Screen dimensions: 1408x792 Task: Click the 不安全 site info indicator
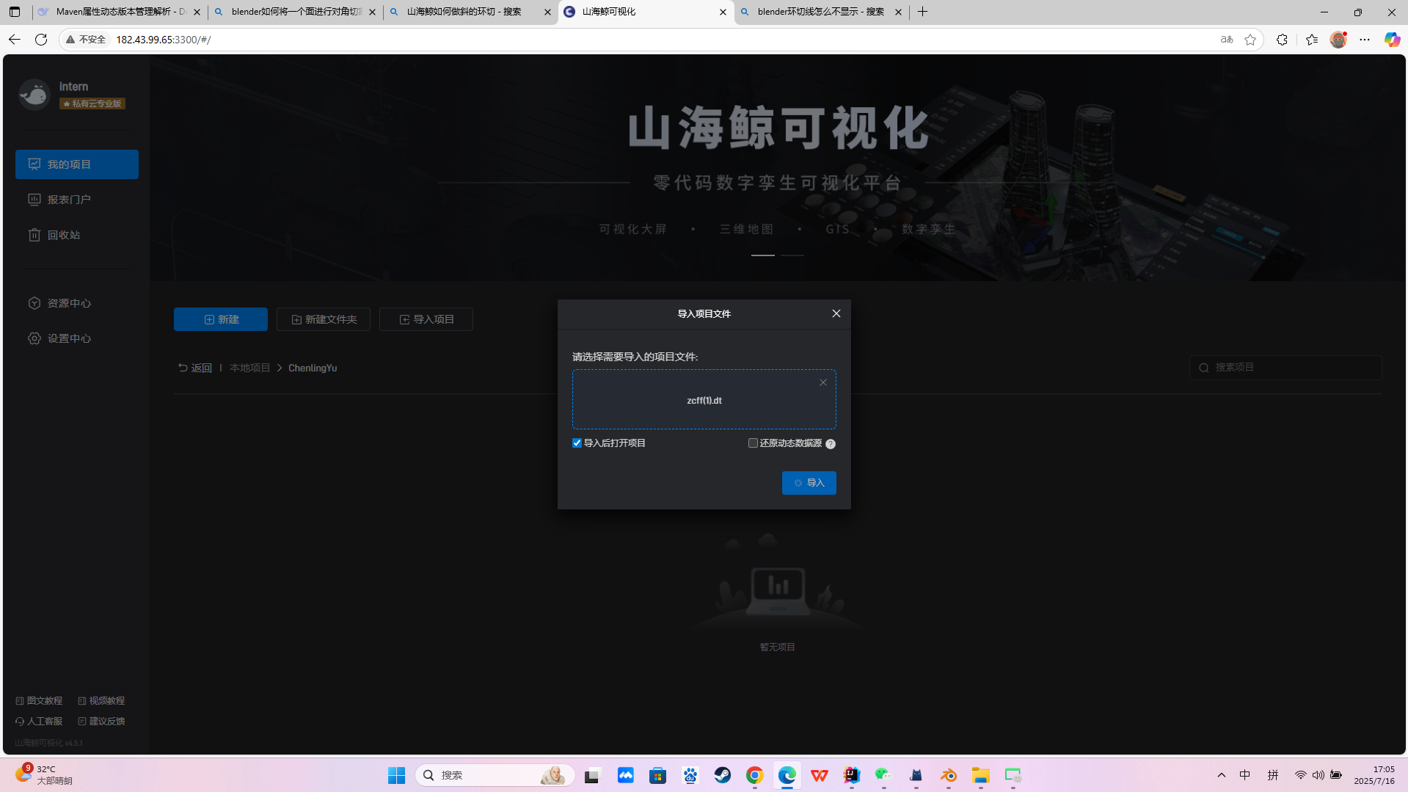coord(86,40)
